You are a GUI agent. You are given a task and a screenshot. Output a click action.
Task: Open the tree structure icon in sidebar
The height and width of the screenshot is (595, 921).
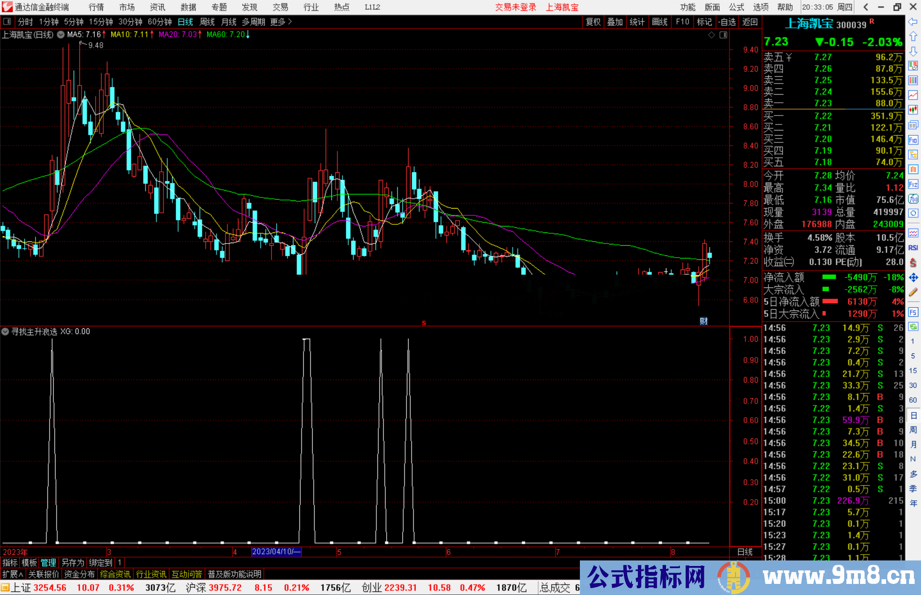click(913, 154)
